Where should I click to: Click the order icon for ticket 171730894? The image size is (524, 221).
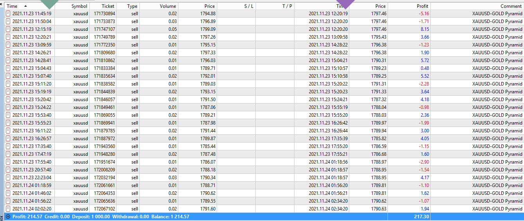point(8,14)
